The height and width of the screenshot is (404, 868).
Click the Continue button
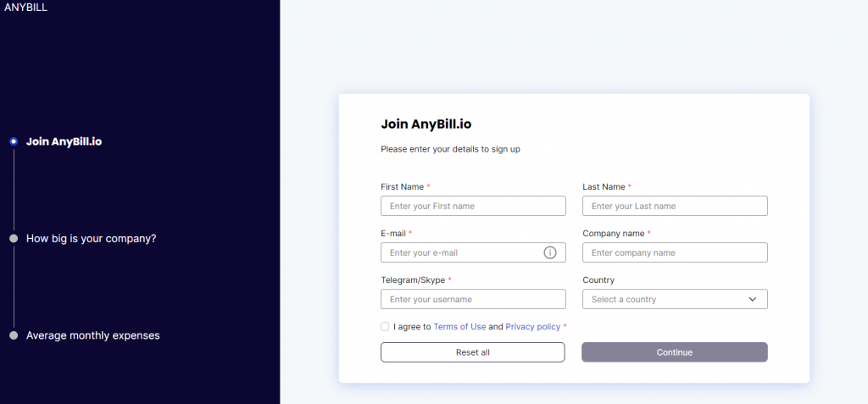[x=674, y=352]
